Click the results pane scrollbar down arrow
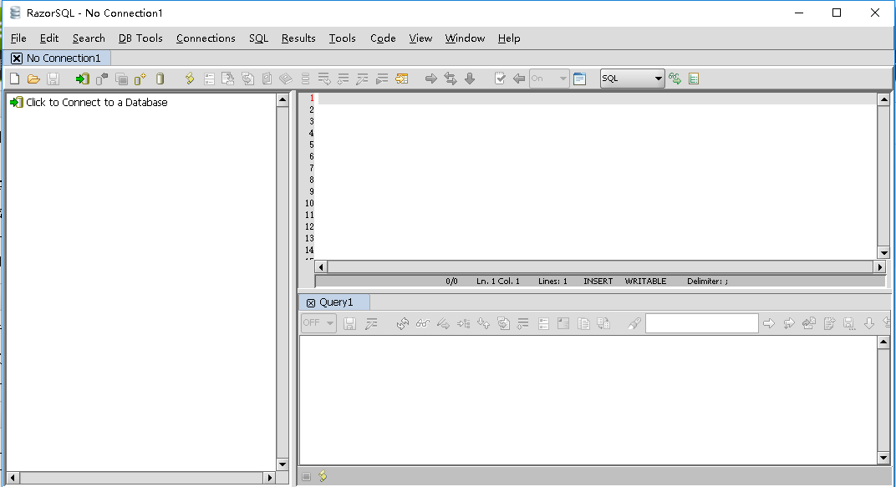The width and height of the screenshot is (896, 487). 883,457
